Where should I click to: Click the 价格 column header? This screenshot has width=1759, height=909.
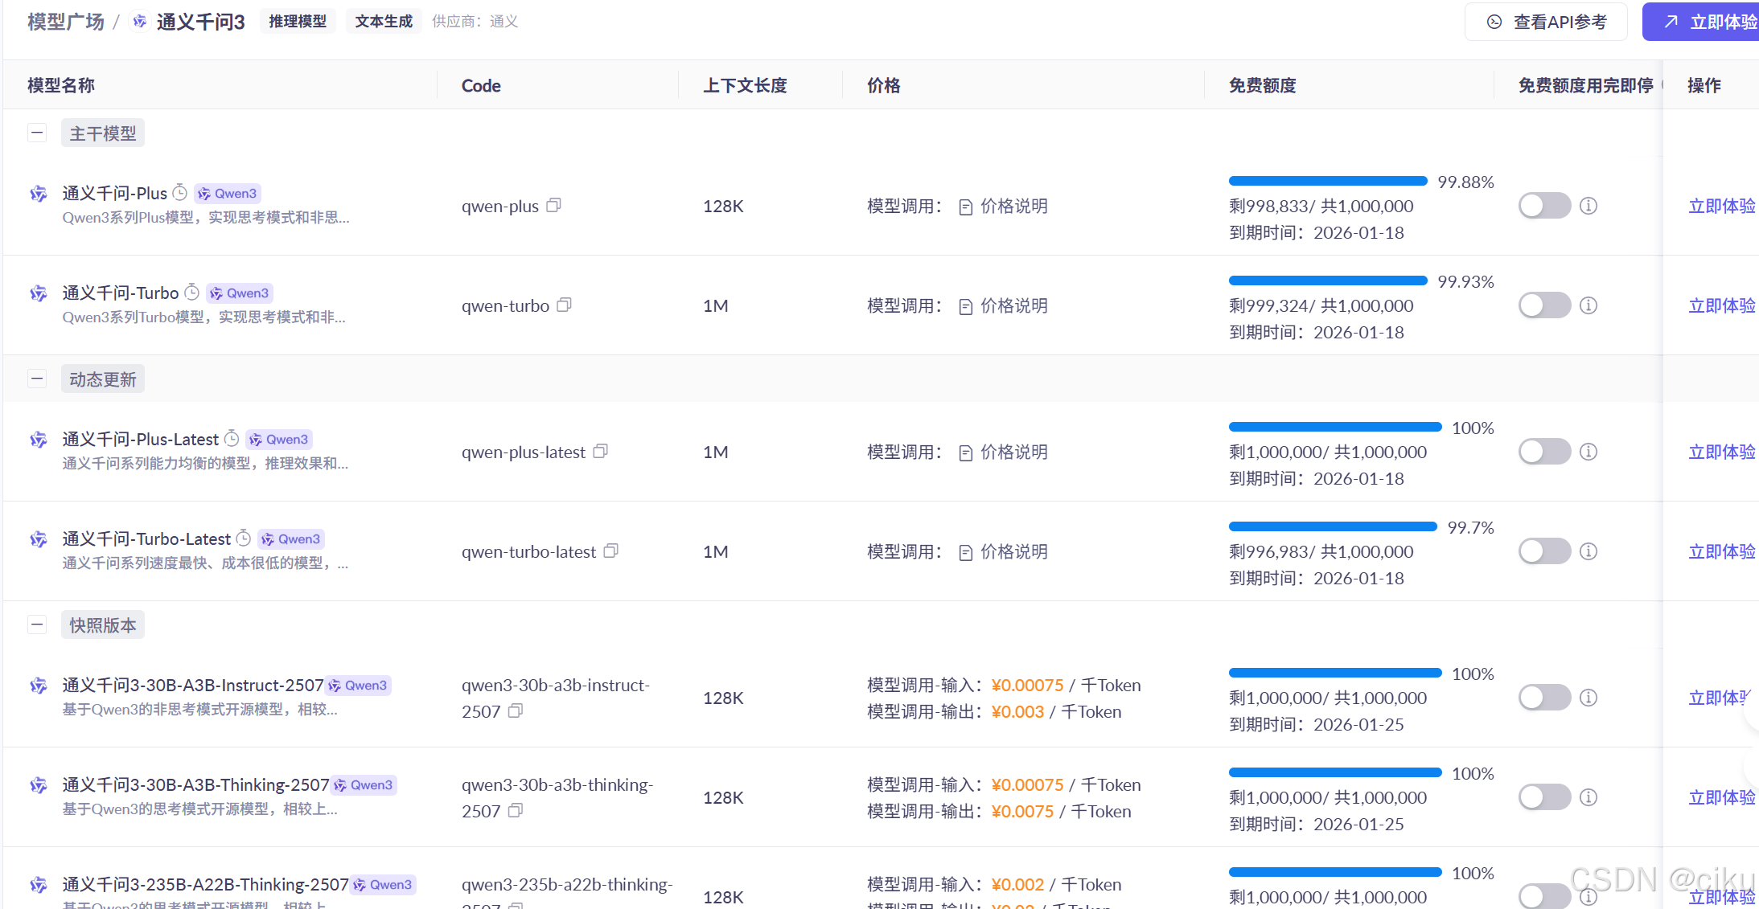[884, 85]
